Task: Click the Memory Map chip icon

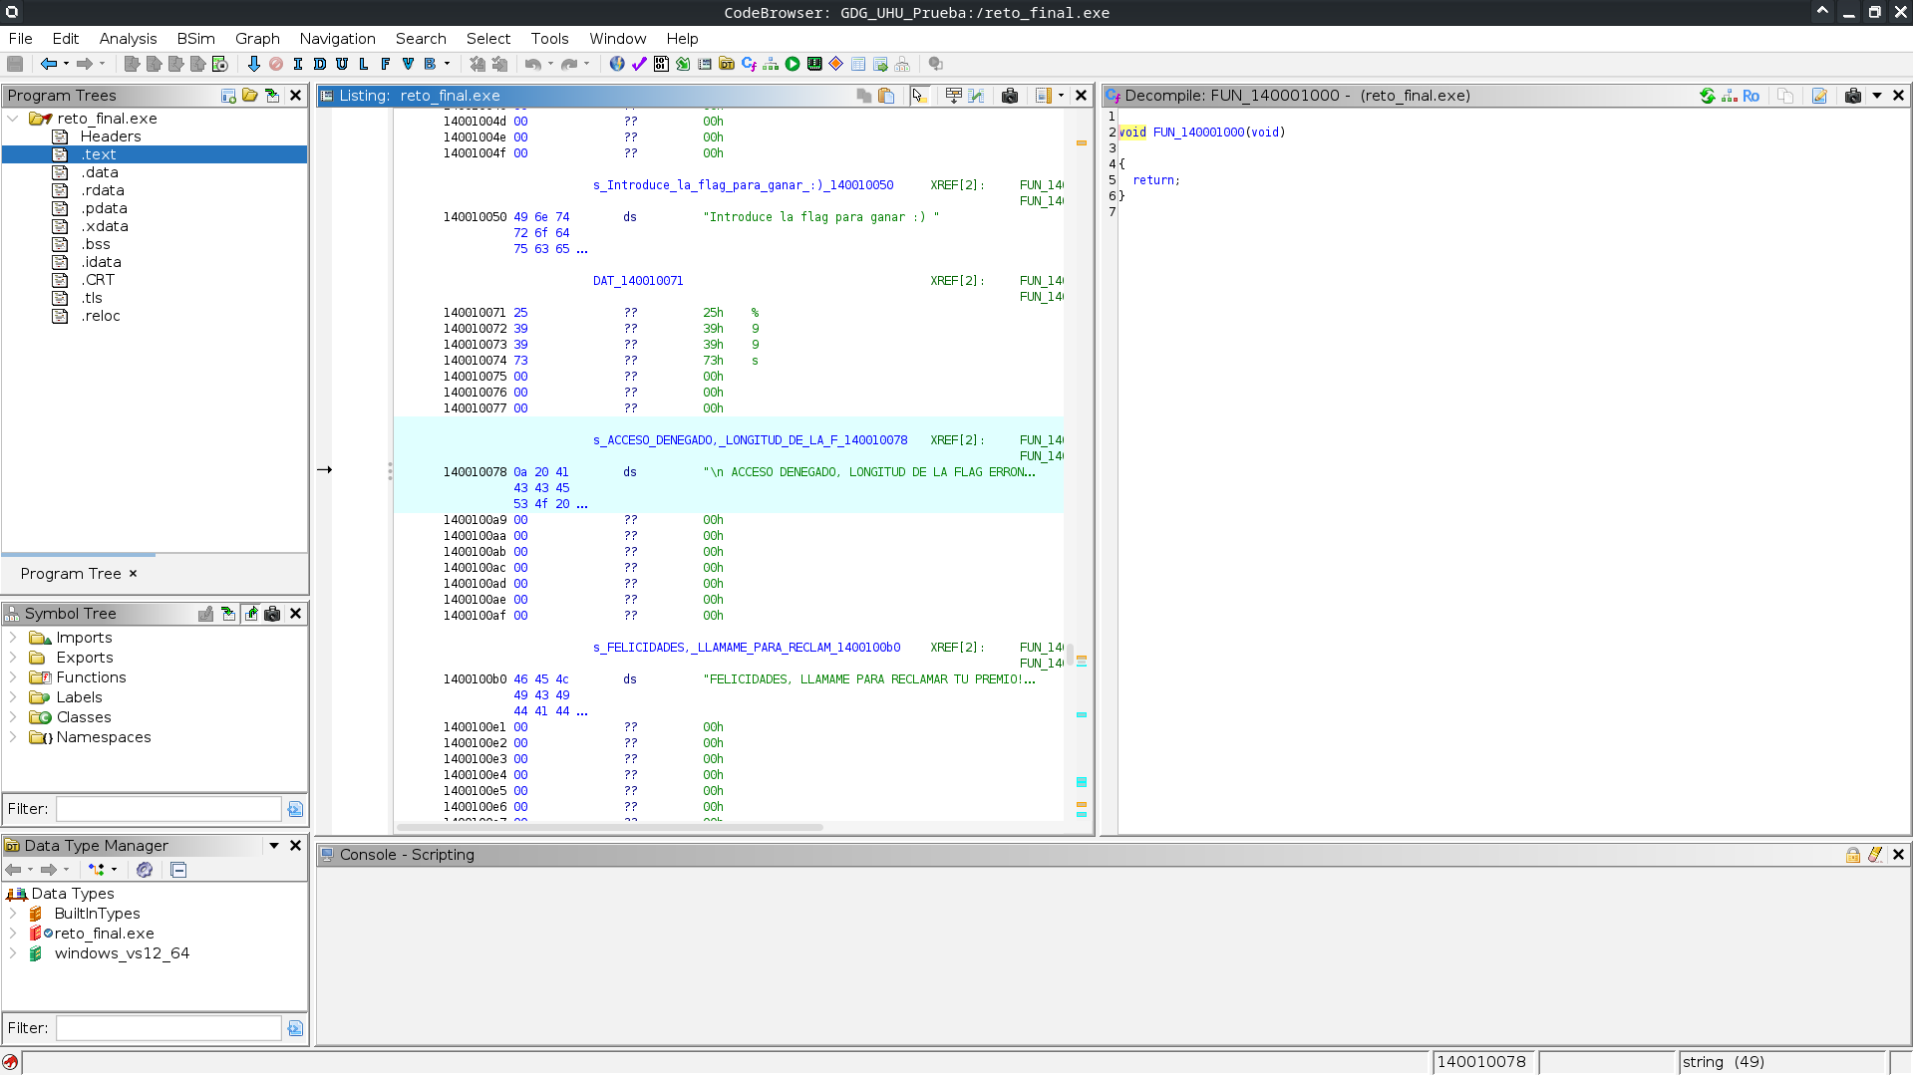Action: 814,64
